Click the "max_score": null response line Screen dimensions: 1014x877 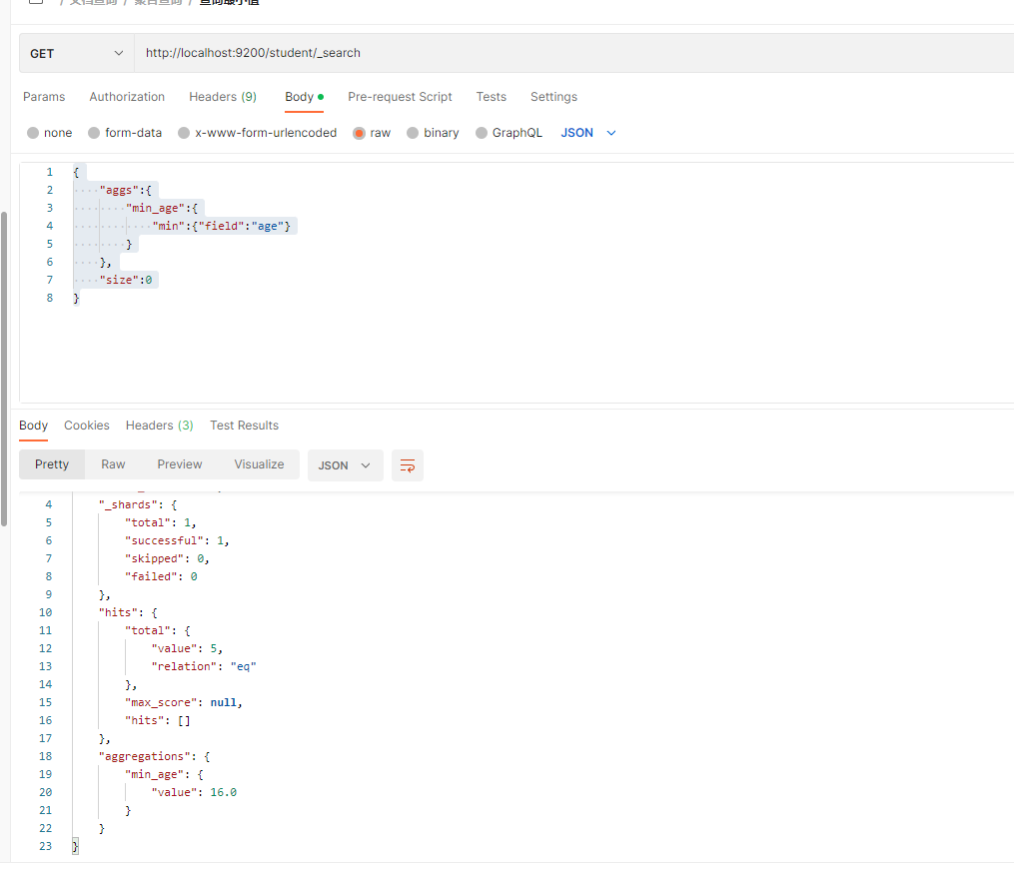pos(184,702)
